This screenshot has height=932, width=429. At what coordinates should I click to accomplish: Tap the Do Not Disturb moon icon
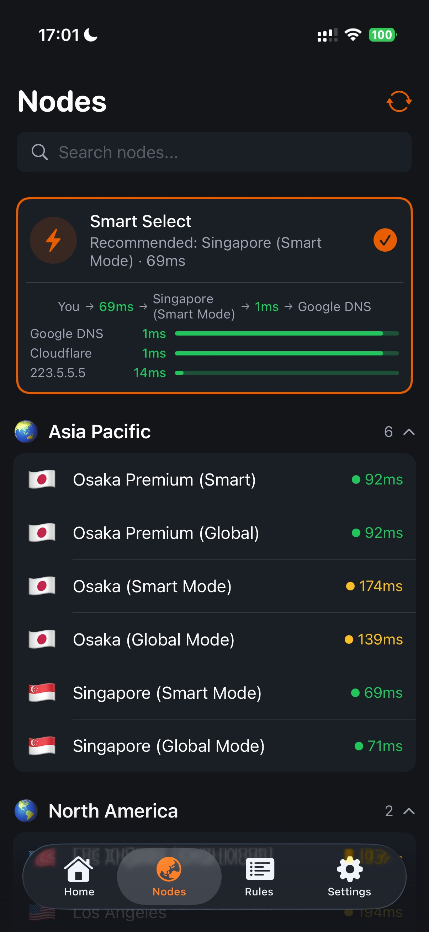point(90,35)
